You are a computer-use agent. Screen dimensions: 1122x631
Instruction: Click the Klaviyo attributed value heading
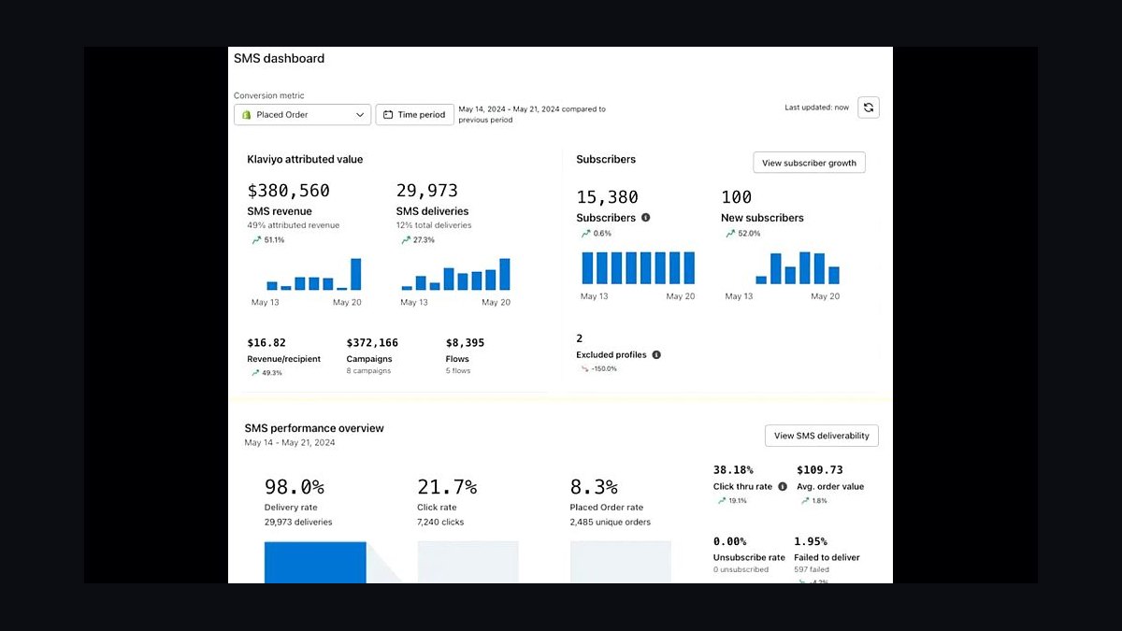305,160
